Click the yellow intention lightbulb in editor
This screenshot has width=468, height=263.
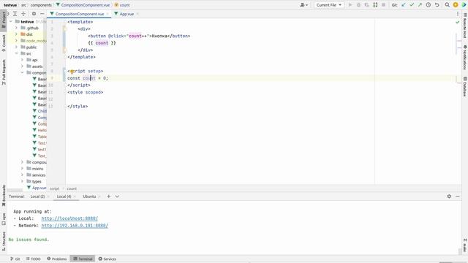[72, 72]
